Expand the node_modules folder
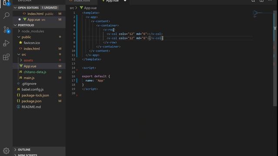Image resolution: width=278 pixels, height=156 pixels. tap(19, 31)
